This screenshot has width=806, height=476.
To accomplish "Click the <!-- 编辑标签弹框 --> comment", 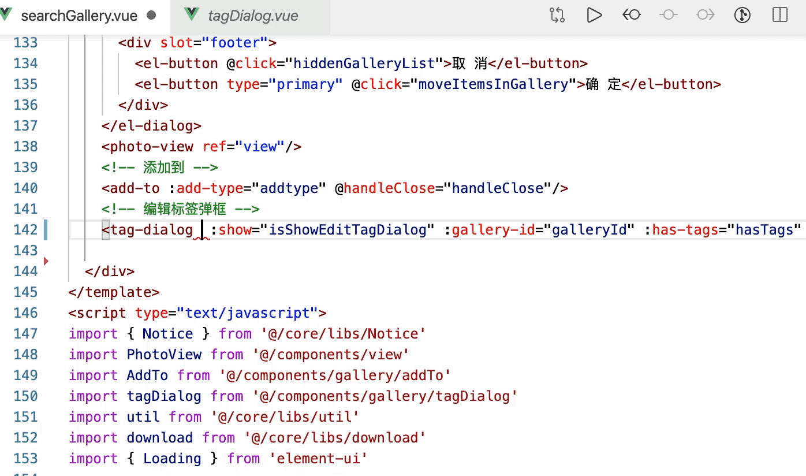I will [181, 209].
